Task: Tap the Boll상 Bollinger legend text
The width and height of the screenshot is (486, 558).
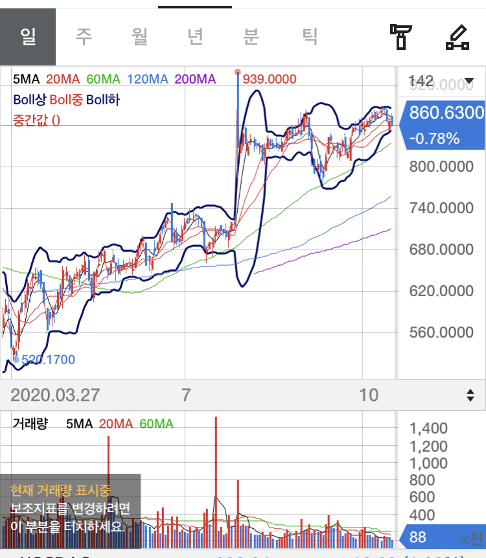Action: point(30,100)
